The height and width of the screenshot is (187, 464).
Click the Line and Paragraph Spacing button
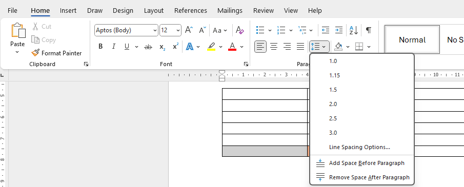click(319, 47)
